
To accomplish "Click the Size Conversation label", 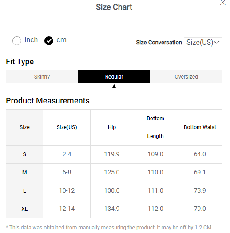I will point(159,43).
